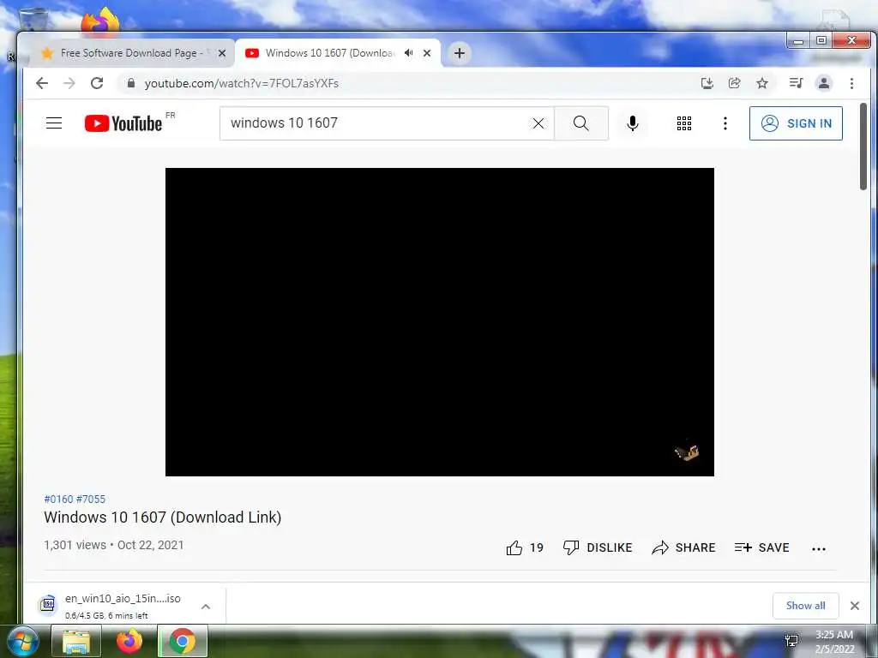Open the YouTube hamburger guide menu
Viewport: 878px width, 658px height.
point(54,123)
